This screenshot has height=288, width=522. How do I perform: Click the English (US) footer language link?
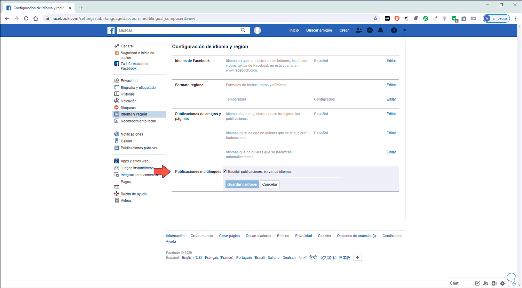coord(192,258)
